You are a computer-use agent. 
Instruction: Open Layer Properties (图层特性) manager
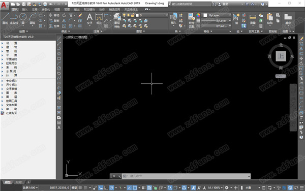pyautogui.click(x=117, y=20)
